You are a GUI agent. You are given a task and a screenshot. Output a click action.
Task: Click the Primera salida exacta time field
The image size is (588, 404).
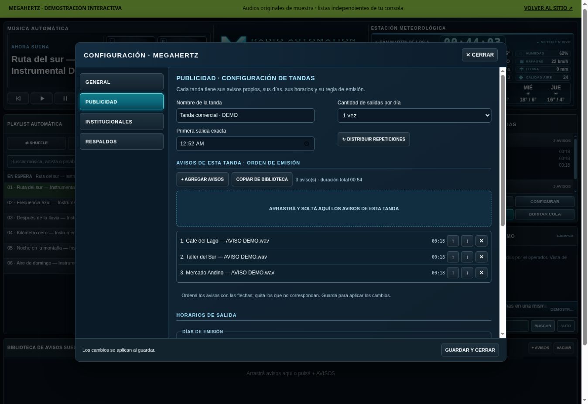point(245,144)
